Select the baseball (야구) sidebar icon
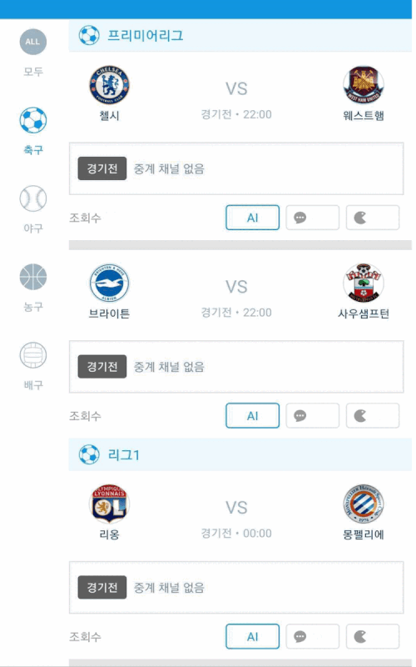This screenshot has width=416, height=667. [32, 198]
